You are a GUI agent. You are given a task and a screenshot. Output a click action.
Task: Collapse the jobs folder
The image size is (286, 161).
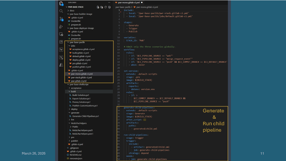tap(73, 46)
